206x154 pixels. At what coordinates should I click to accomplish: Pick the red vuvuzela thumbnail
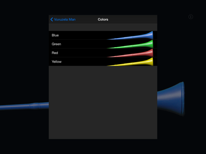click(130, 53)
